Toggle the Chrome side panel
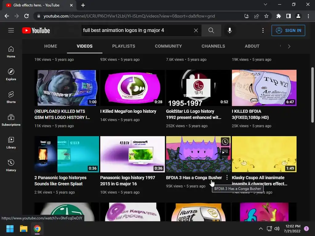This screenshot has height=236, width=315. point(288,16)
